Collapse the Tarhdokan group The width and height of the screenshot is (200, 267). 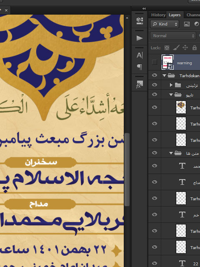click(x=164, y=76)
